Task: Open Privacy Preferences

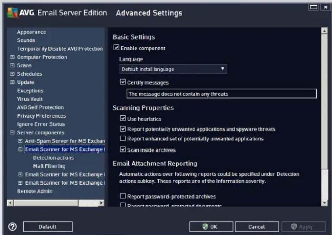Action: 41,116
